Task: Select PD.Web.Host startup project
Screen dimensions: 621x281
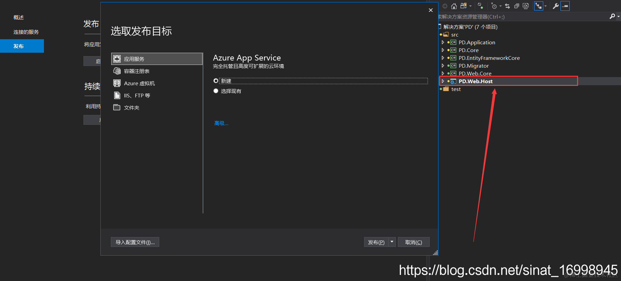Action: click(x=475, y=81)
